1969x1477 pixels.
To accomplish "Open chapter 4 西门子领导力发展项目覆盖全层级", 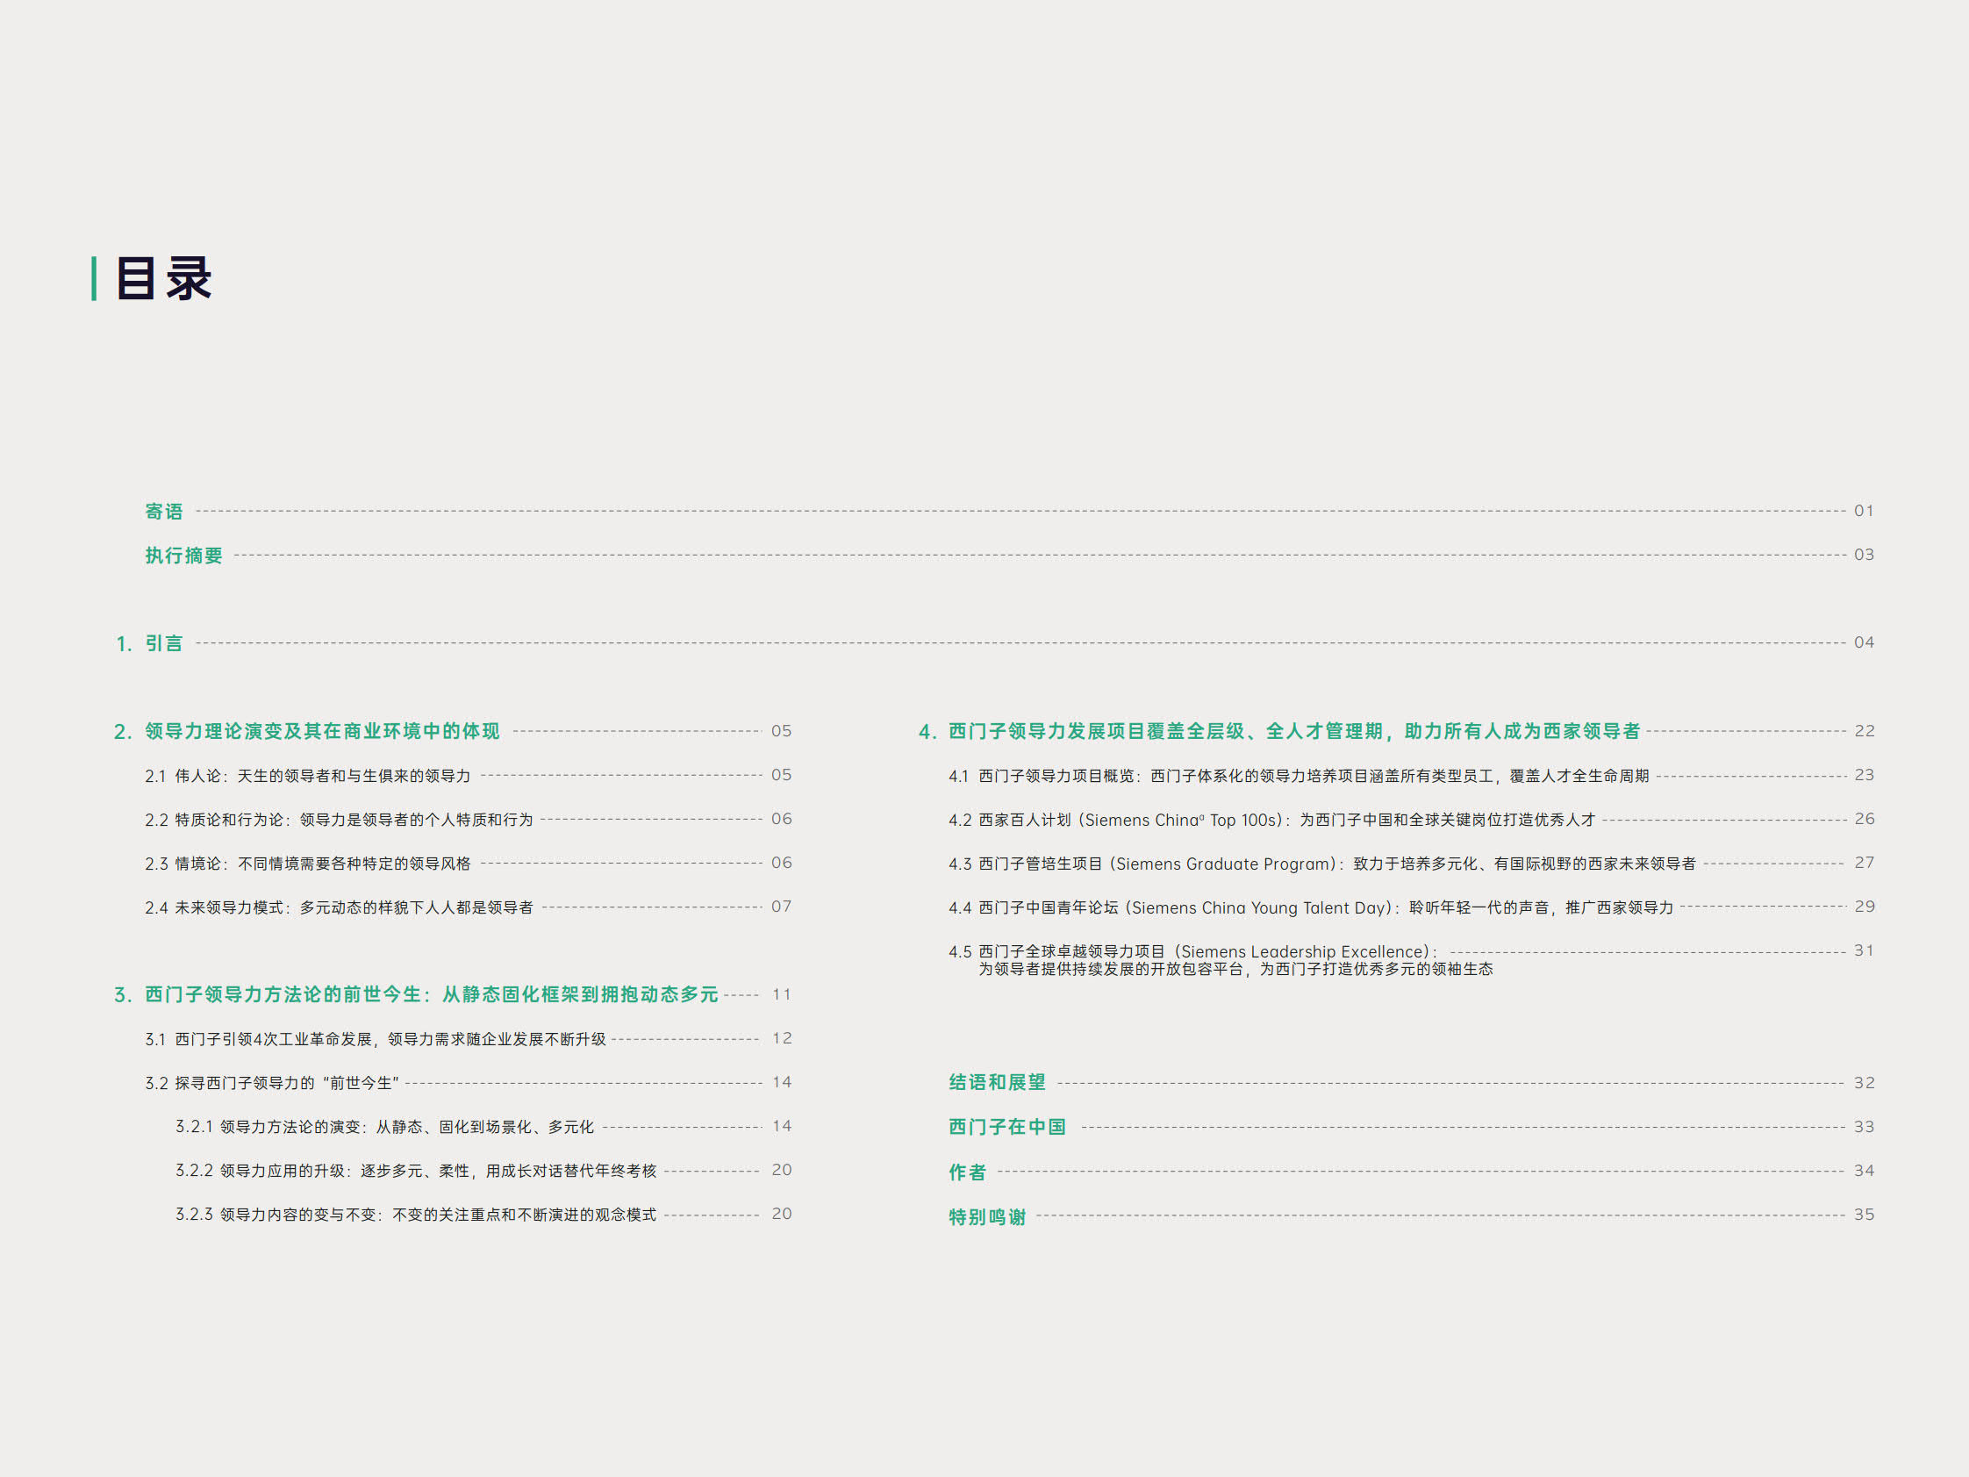I will [1279, 731].
